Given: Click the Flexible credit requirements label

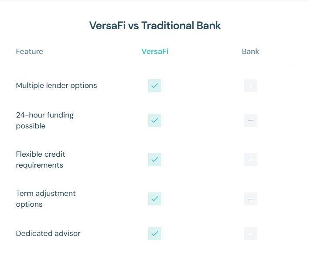Looking at the screenshot, I should pos(41,159).
